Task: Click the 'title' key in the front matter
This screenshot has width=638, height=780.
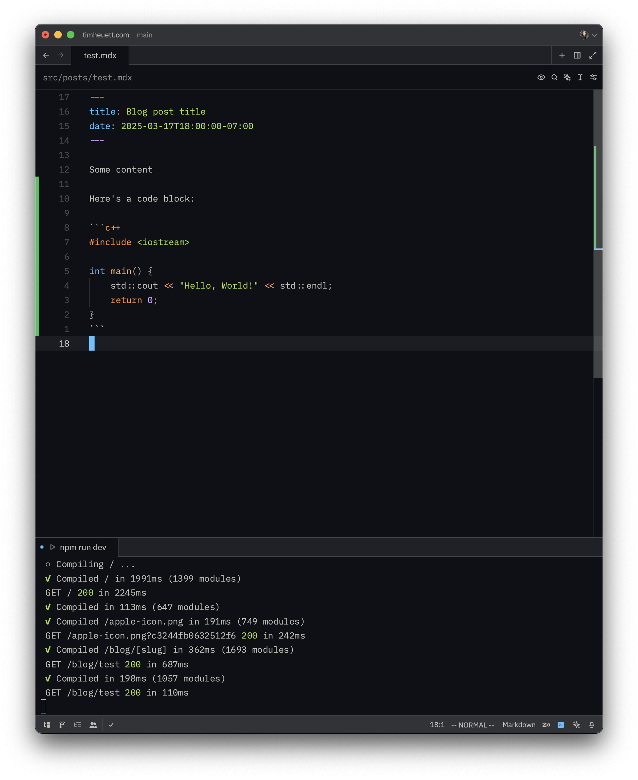Action: [x=102, y=112]
